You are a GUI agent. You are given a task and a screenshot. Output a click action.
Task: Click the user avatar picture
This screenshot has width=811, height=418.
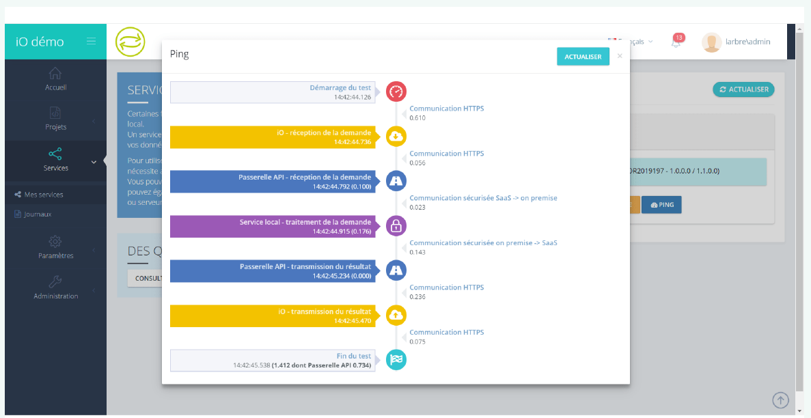[x=712, y=42]
